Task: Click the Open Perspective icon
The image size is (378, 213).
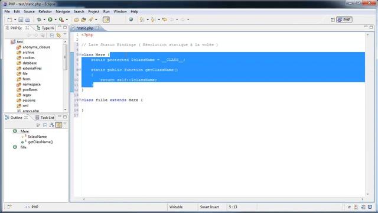Action: (x=333, y=20)
